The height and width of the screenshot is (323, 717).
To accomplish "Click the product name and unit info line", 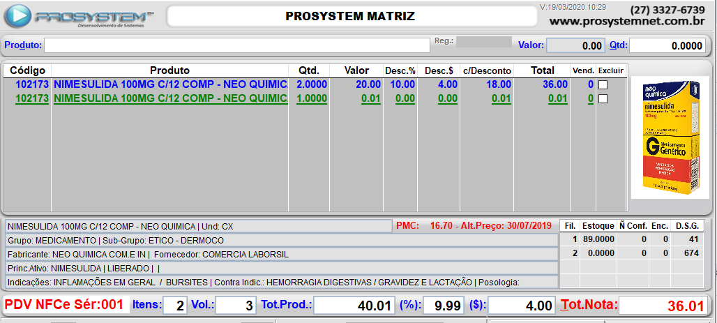I will [x=199, y=226].
